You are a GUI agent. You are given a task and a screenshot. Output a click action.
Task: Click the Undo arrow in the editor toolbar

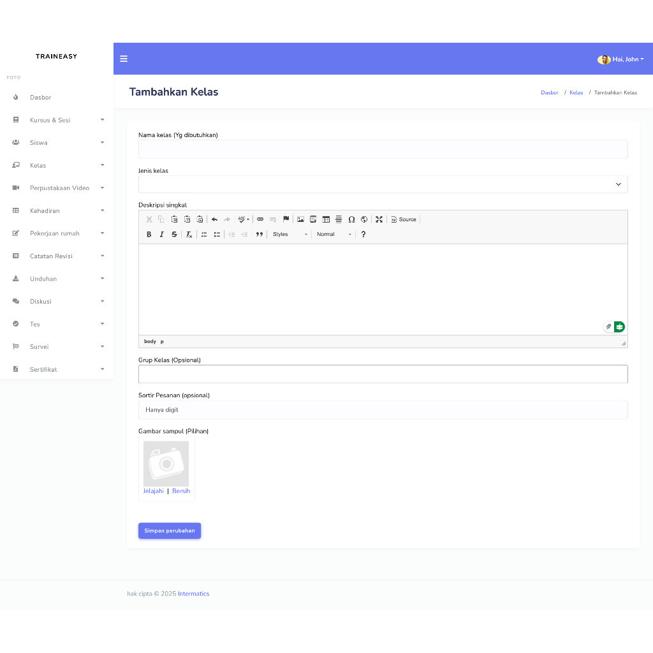coord(214,219)
